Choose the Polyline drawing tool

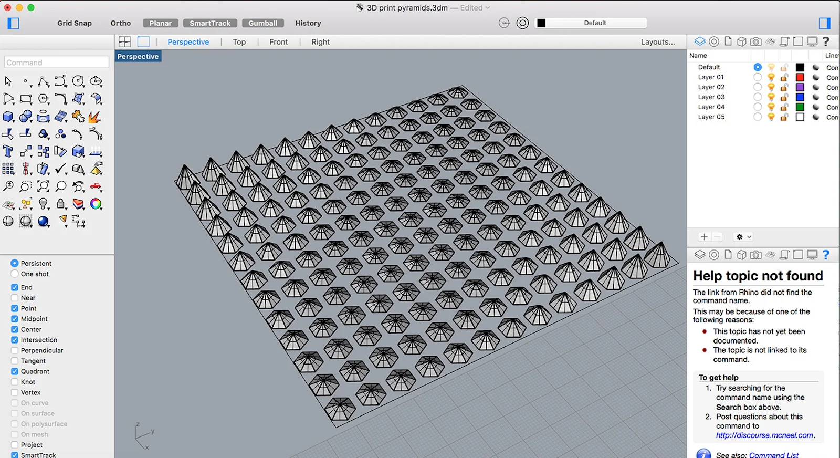[x=43, y=81]
